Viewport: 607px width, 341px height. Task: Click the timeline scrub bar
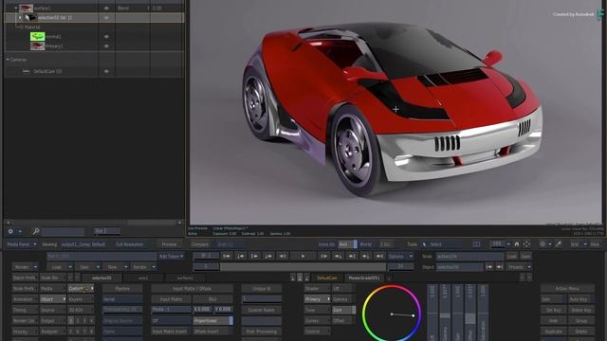pyautogui.click(x=303, y=267)
